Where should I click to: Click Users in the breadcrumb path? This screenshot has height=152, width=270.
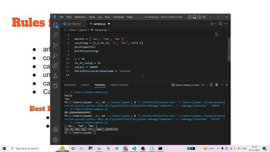(73, 30)
